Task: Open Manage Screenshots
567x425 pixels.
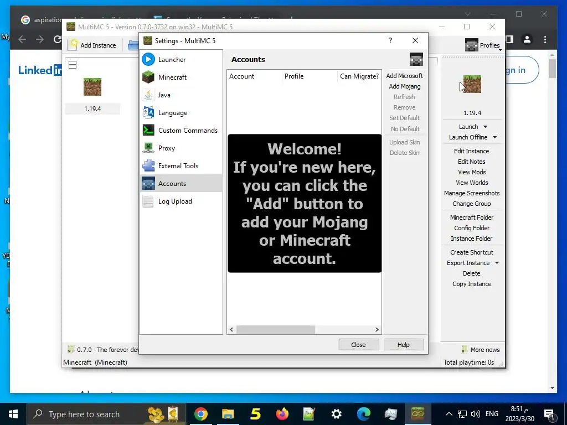Action: click(x=472, y=193)
